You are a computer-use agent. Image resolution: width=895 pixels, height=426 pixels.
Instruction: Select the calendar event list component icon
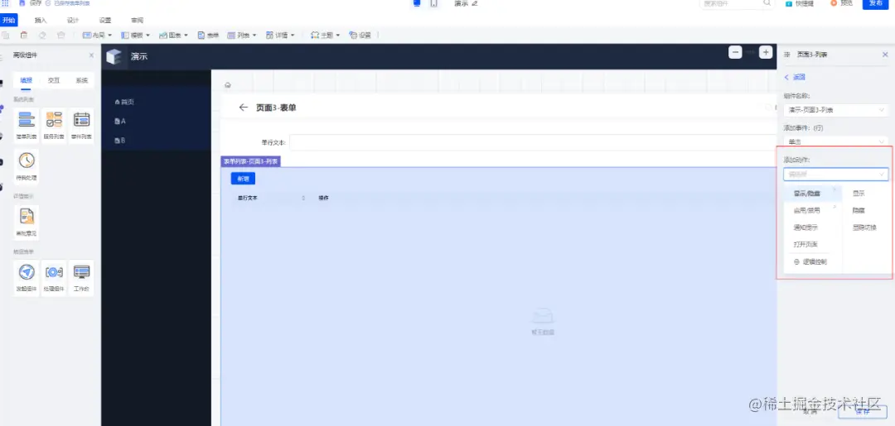[81, 120]
